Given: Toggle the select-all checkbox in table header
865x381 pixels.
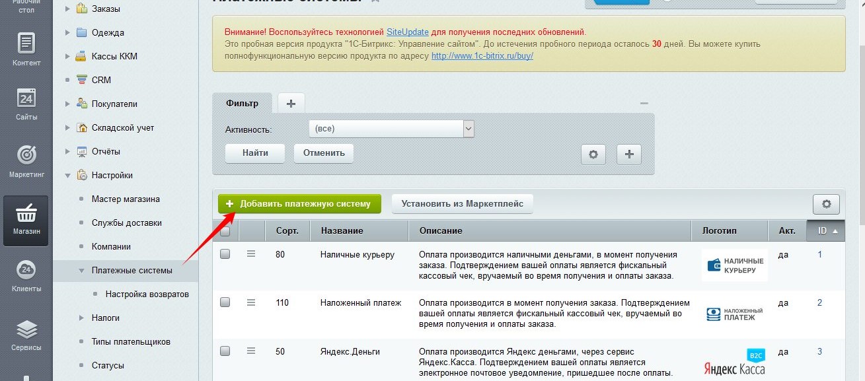Looking at the screenshot, I should 225,231.
